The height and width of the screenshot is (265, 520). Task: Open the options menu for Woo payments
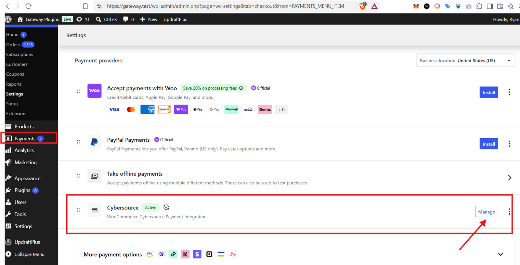coord(509,92)
